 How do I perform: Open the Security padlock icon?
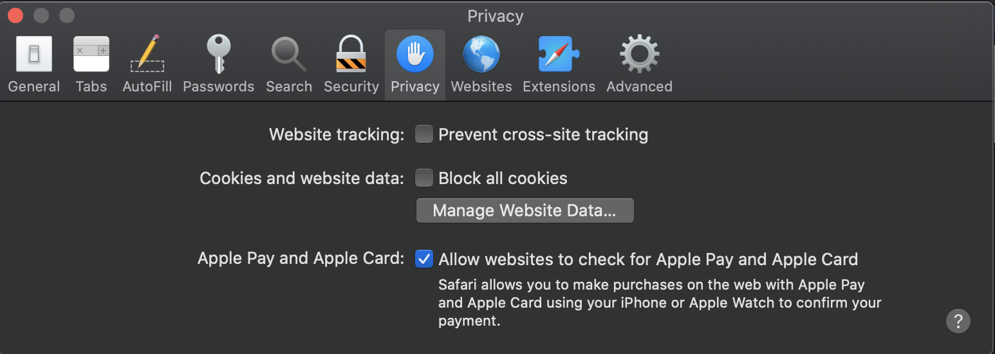point(351,55)
